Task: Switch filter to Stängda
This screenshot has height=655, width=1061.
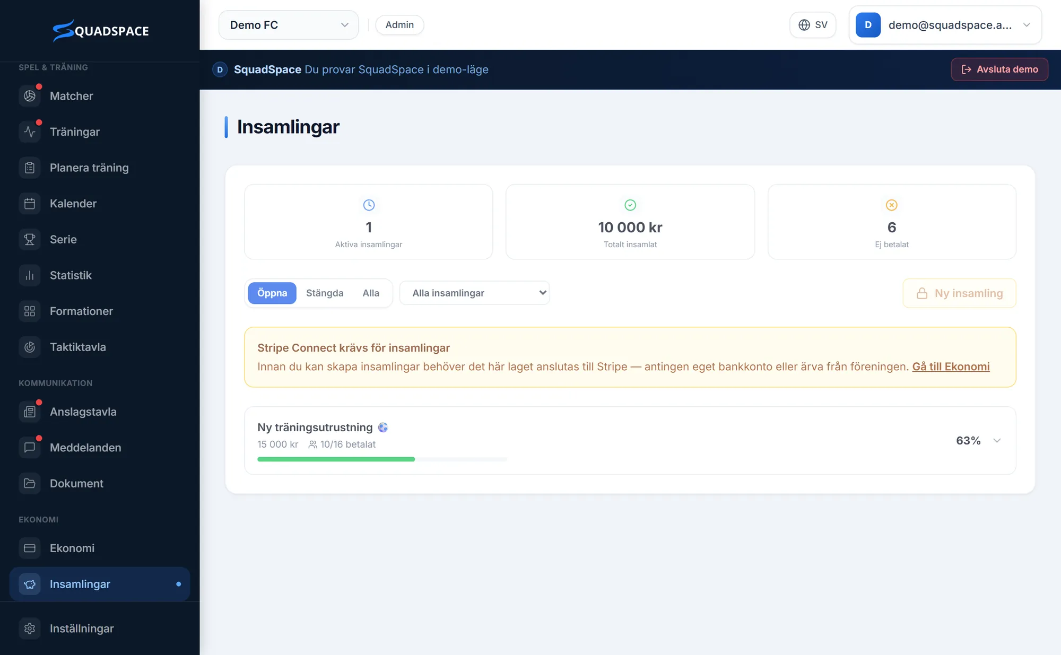Action: pos(325,293)
